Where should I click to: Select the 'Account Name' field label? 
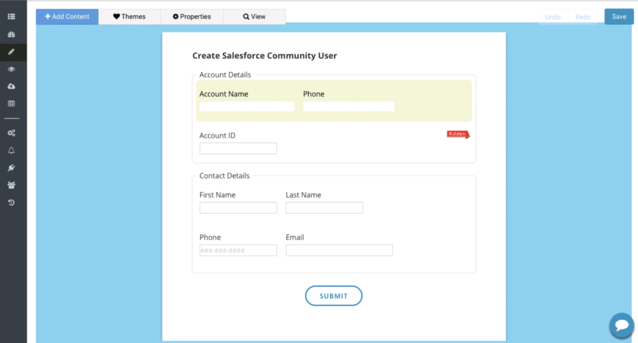pos(224,94)
